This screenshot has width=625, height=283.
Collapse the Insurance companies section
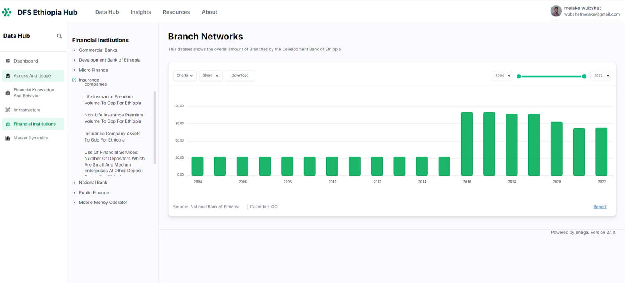(74, 80)
